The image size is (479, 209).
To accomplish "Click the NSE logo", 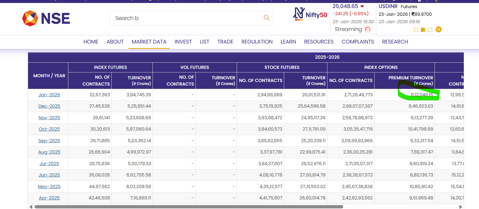I will tap(46, 18).
